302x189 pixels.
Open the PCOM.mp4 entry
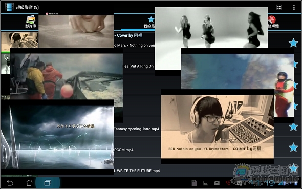pos(124,150)
